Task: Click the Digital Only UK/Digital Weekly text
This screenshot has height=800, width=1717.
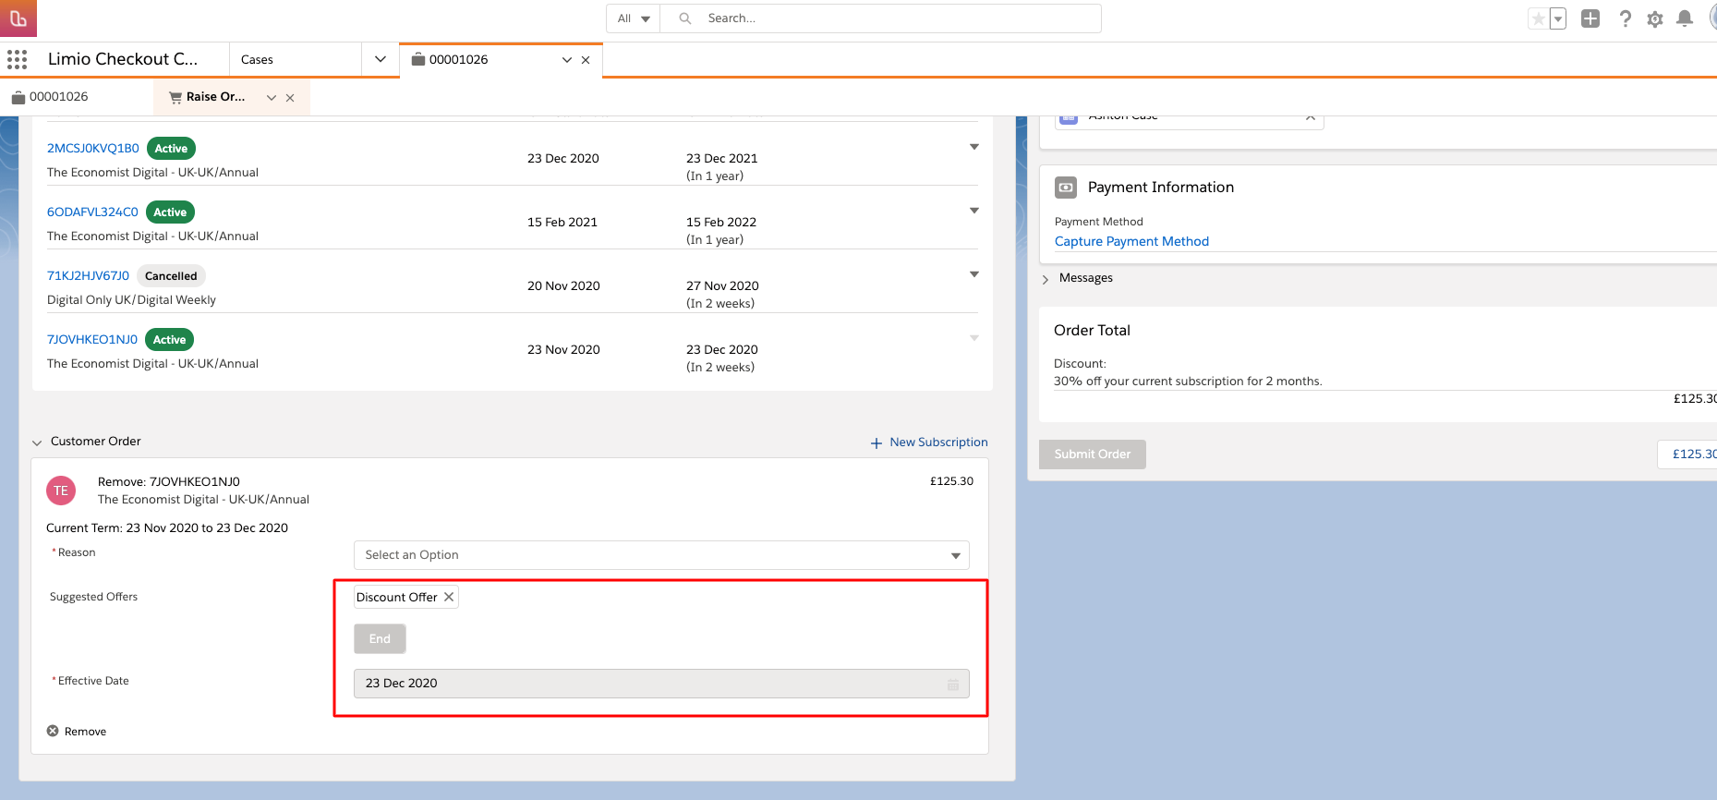Action: click(x=131, y=299)
